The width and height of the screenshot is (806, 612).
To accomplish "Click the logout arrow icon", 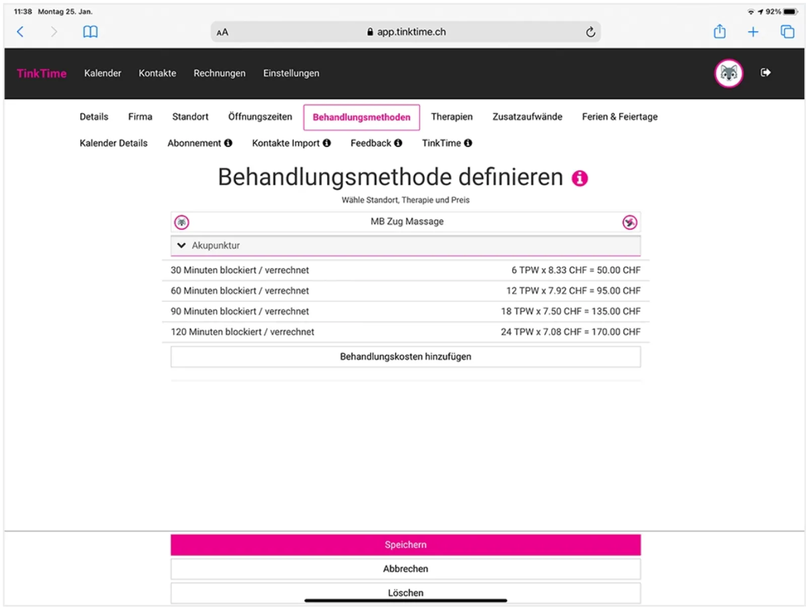I will 765,73.
